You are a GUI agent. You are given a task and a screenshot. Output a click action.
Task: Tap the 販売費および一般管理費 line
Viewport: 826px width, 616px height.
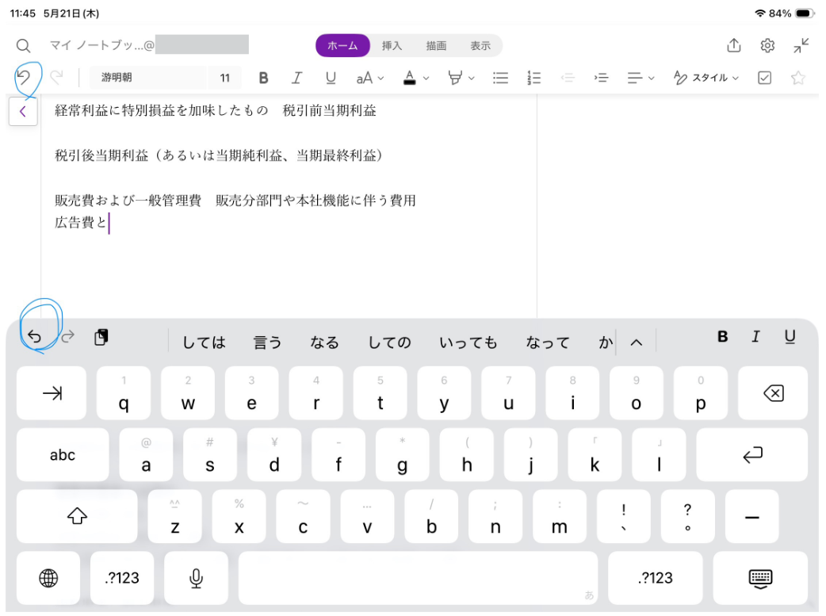235,201
